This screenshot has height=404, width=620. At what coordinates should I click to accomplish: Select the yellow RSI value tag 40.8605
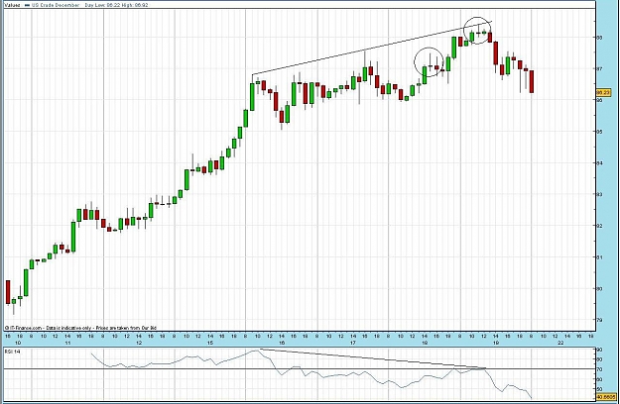(606, 396)
